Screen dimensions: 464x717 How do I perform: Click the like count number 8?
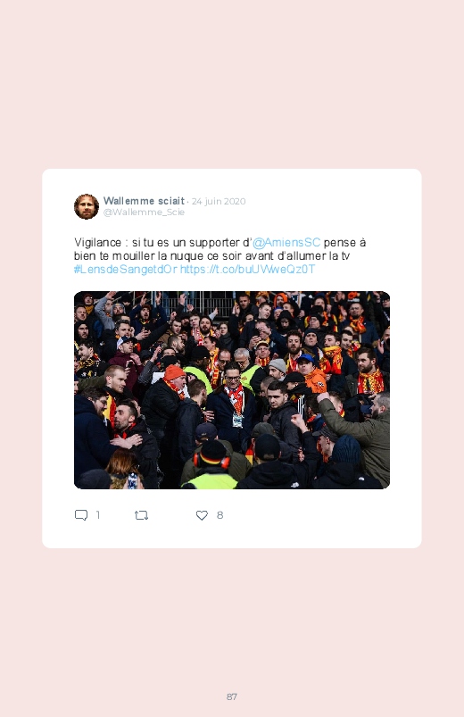point(220,515)
